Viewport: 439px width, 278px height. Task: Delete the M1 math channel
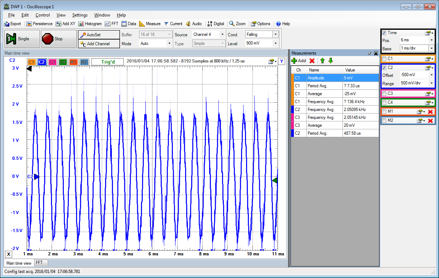430,112
